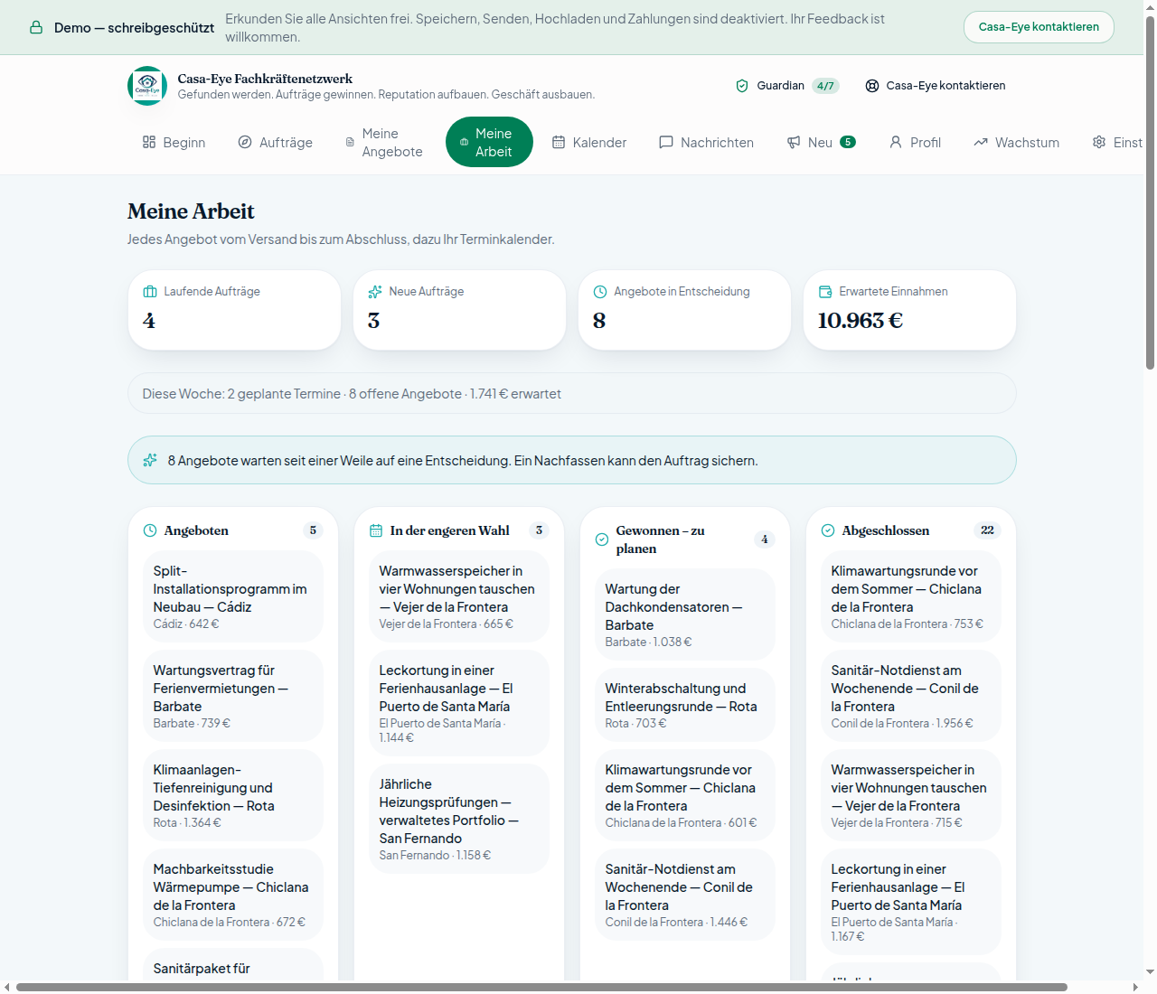Click the Aufträge compass icon
1157x994 pixels.
tap(245, 142)
